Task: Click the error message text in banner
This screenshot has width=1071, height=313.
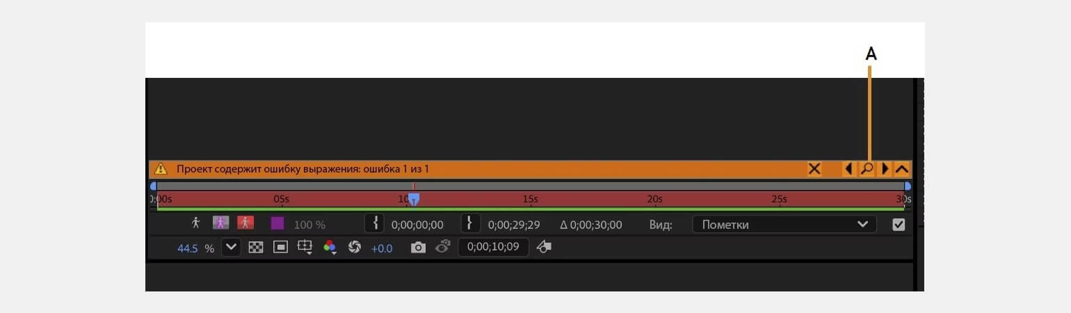Action: (x=303, y=169)
